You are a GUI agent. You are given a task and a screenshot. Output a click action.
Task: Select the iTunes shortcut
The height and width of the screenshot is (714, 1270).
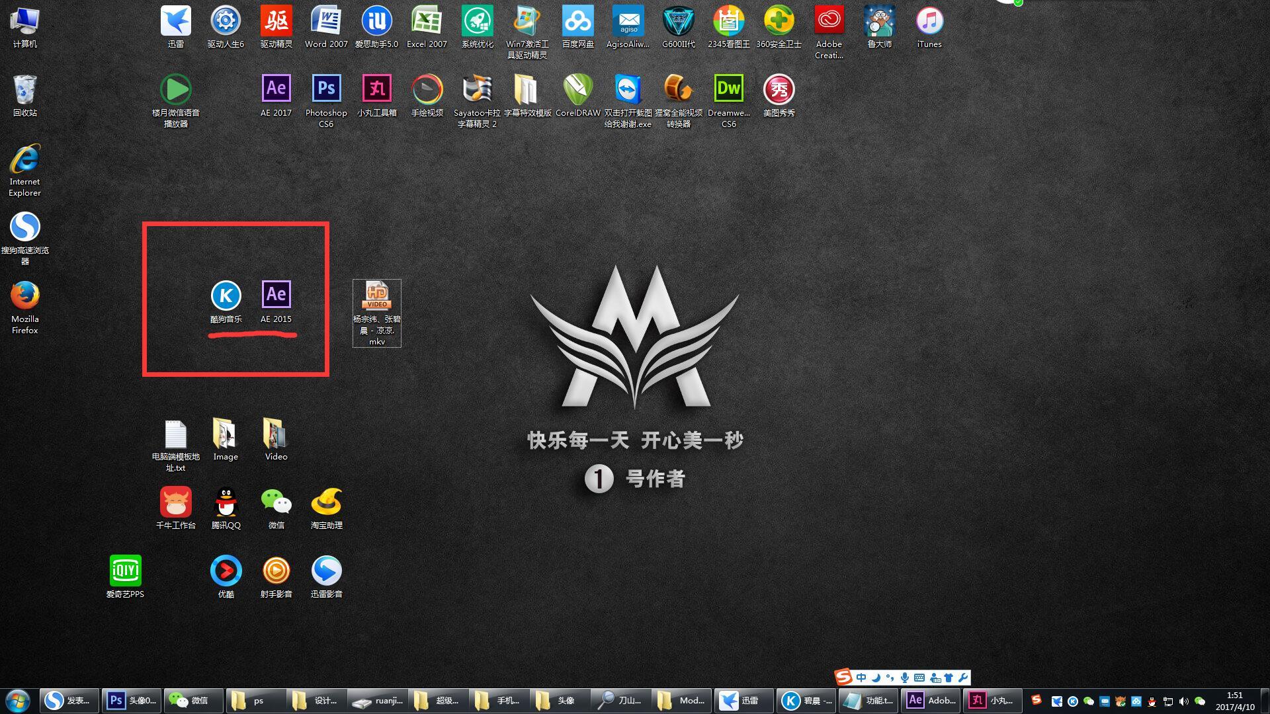point(929,27)
